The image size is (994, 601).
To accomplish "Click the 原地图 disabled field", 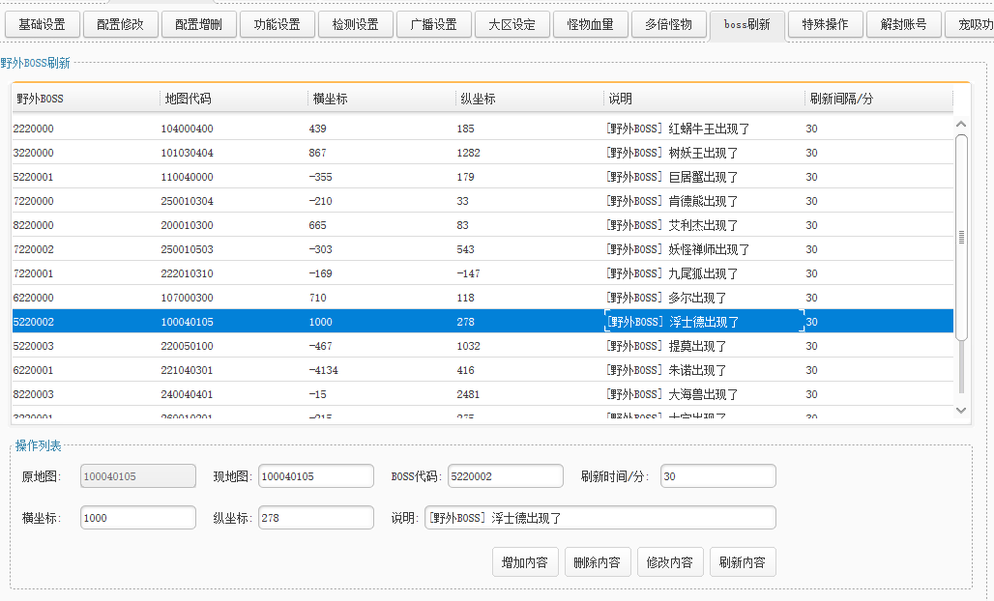I will (x=138, y=476).
